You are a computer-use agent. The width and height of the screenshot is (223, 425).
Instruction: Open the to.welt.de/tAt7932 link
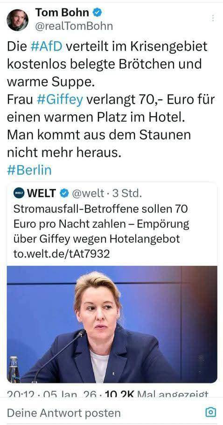[x=62, y=254]
